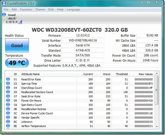The width and height of the screenshot is (165, 135).
Task: Click status orb for Reallocated Sectors Count
Action: [8, 92]
